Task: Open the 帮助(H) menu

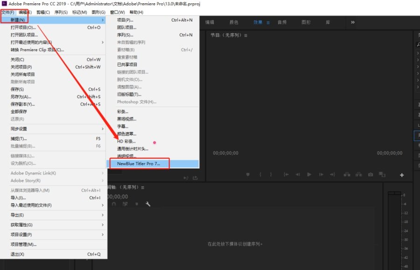Action: pyautogui.click(x=136, y=12)
